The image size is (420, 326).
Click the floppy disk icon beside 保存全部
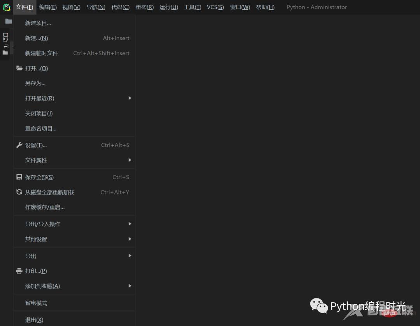pos(19,177)
